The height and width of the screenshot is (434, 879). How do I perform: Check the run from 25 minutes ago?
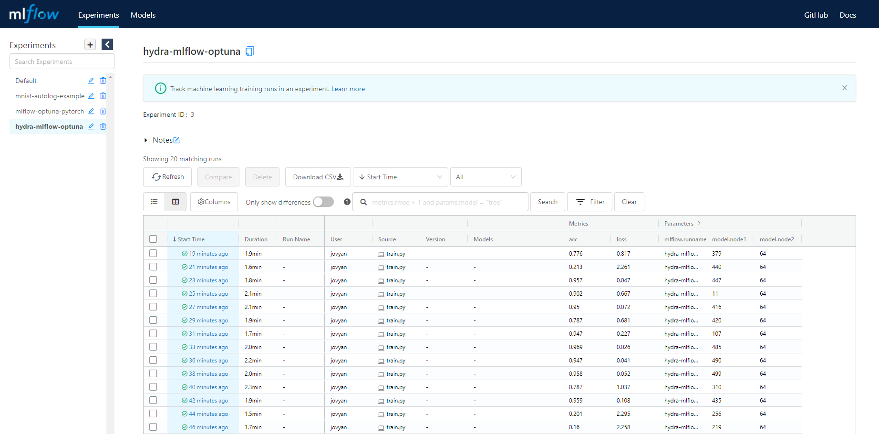(153, 293)
